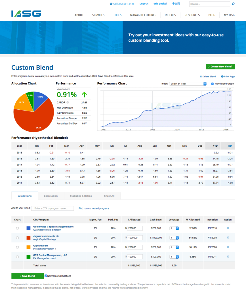Screen dimensions: 246x291
Task: Open the Select an Index dropdown
Action: point(188,84)
